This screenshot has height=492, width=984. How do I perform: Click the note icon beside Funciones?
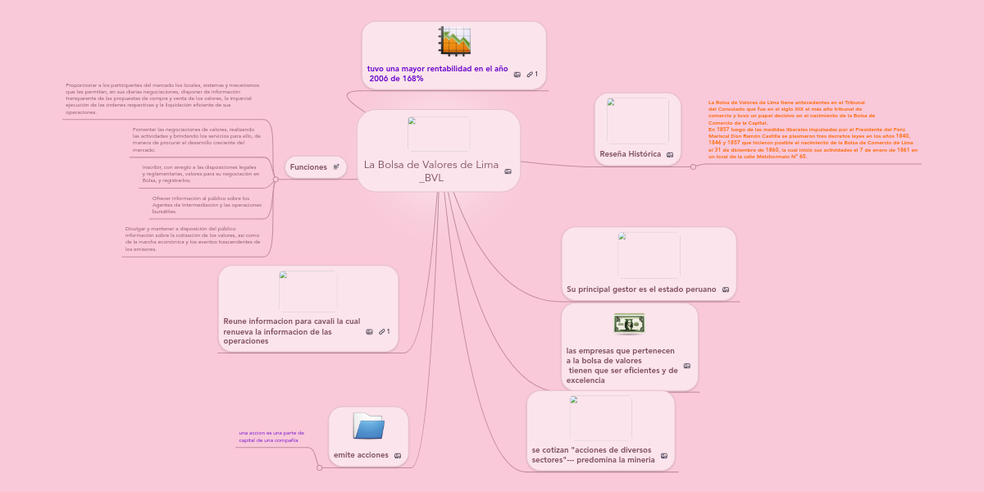[336, 167]
